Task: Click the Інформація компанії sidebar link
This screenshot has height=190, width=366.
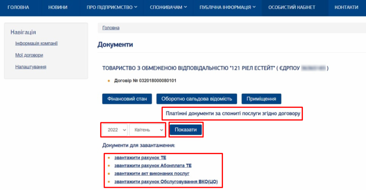Action: click(36, 44)
